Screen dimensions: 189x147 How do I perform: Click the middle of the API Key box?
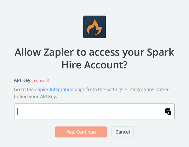coord(94,112)
